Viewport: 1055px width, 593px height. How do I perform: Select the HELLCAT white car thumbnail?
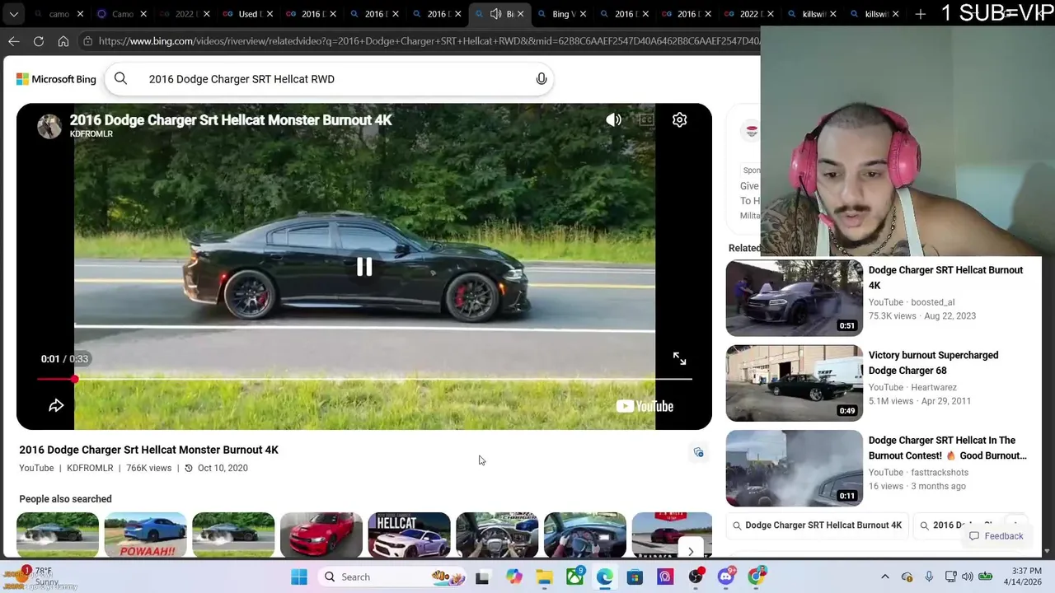(409, 535)
